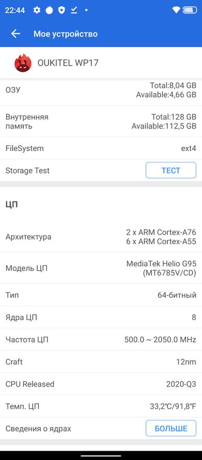202x460 pixels.
Task: Tap the FileSystem ext4 row
Action: tap(101, 148)
